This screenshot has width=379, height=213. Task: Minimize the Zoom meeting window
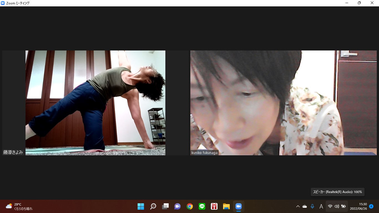click(x=347, y=3)
